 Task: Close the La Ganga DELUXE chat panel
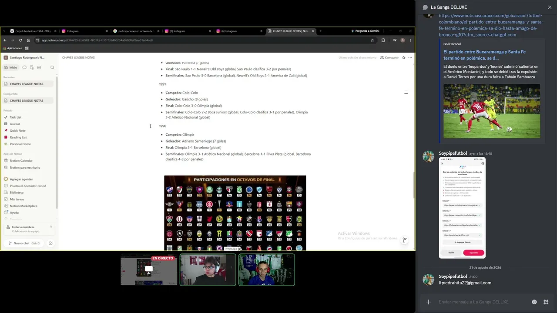(550, 7)
